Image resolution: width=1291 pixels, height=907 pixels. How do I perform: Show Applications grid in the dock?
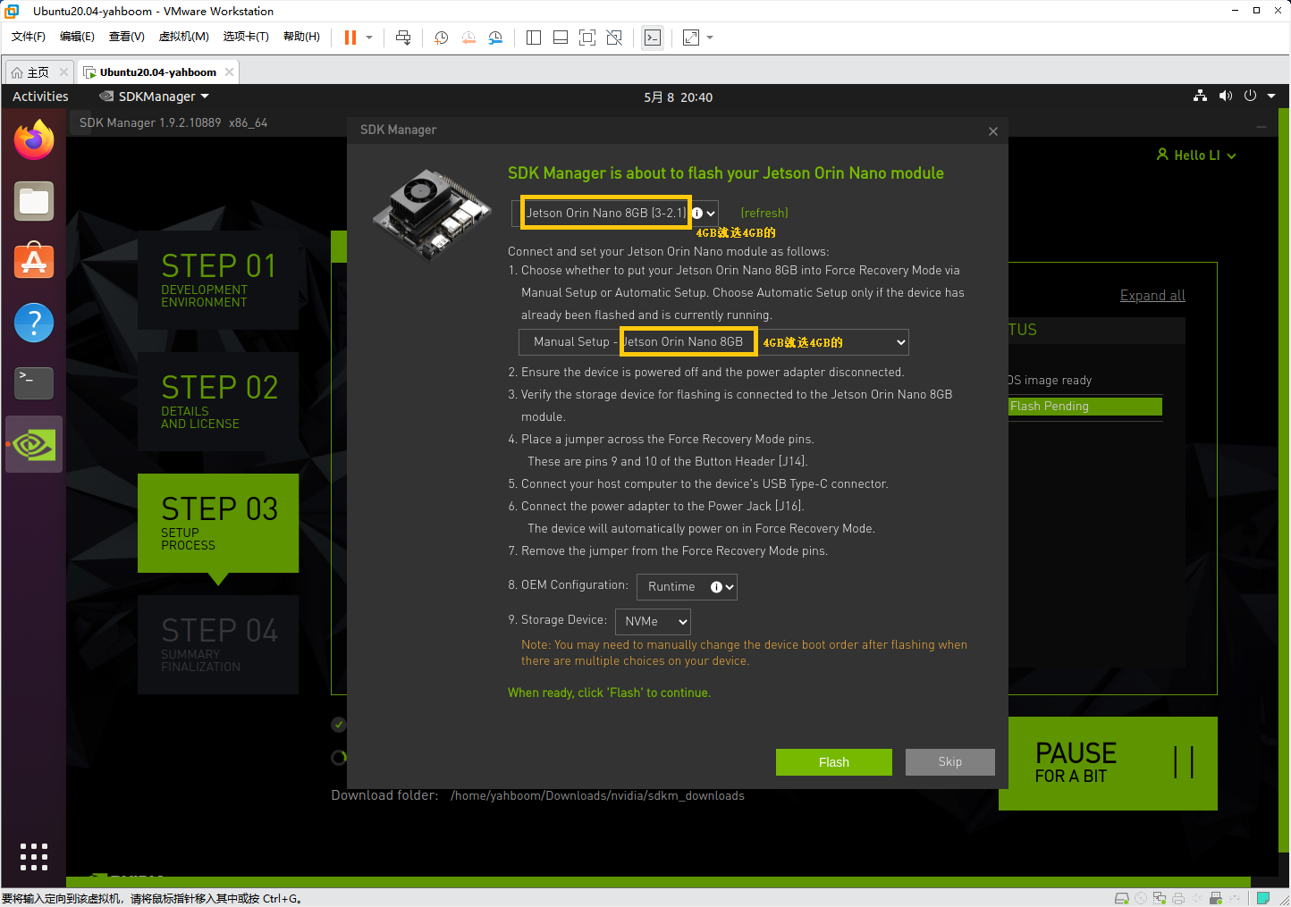click(34, 856)
